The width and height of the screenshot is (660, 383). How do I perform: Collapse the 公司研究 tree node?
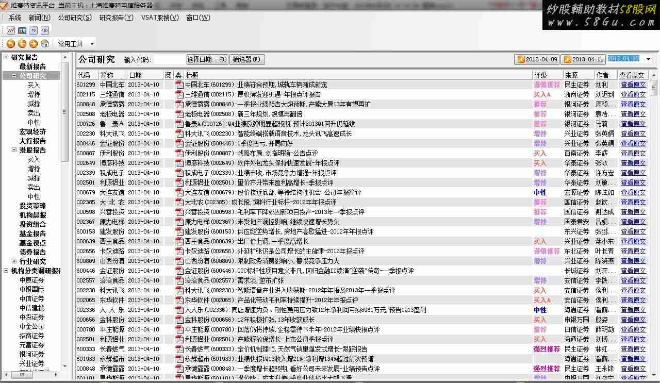14,76
